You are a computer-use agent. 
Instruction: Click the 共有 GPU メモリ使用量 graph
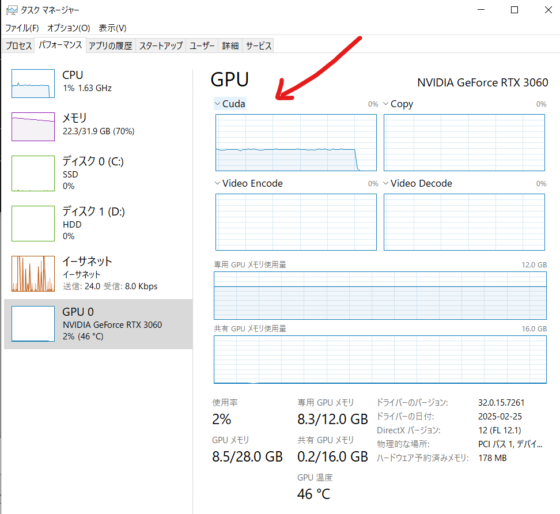380,360
